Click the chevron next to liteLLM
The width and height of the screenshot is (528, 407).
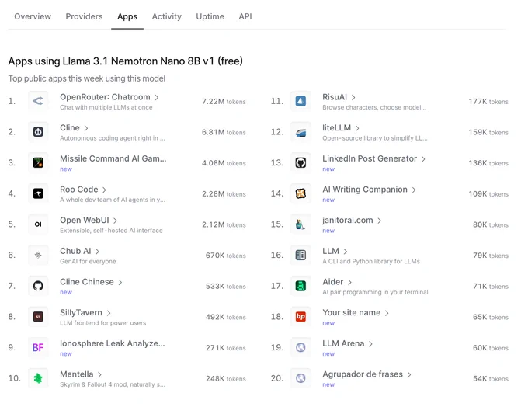click(357, 128)
